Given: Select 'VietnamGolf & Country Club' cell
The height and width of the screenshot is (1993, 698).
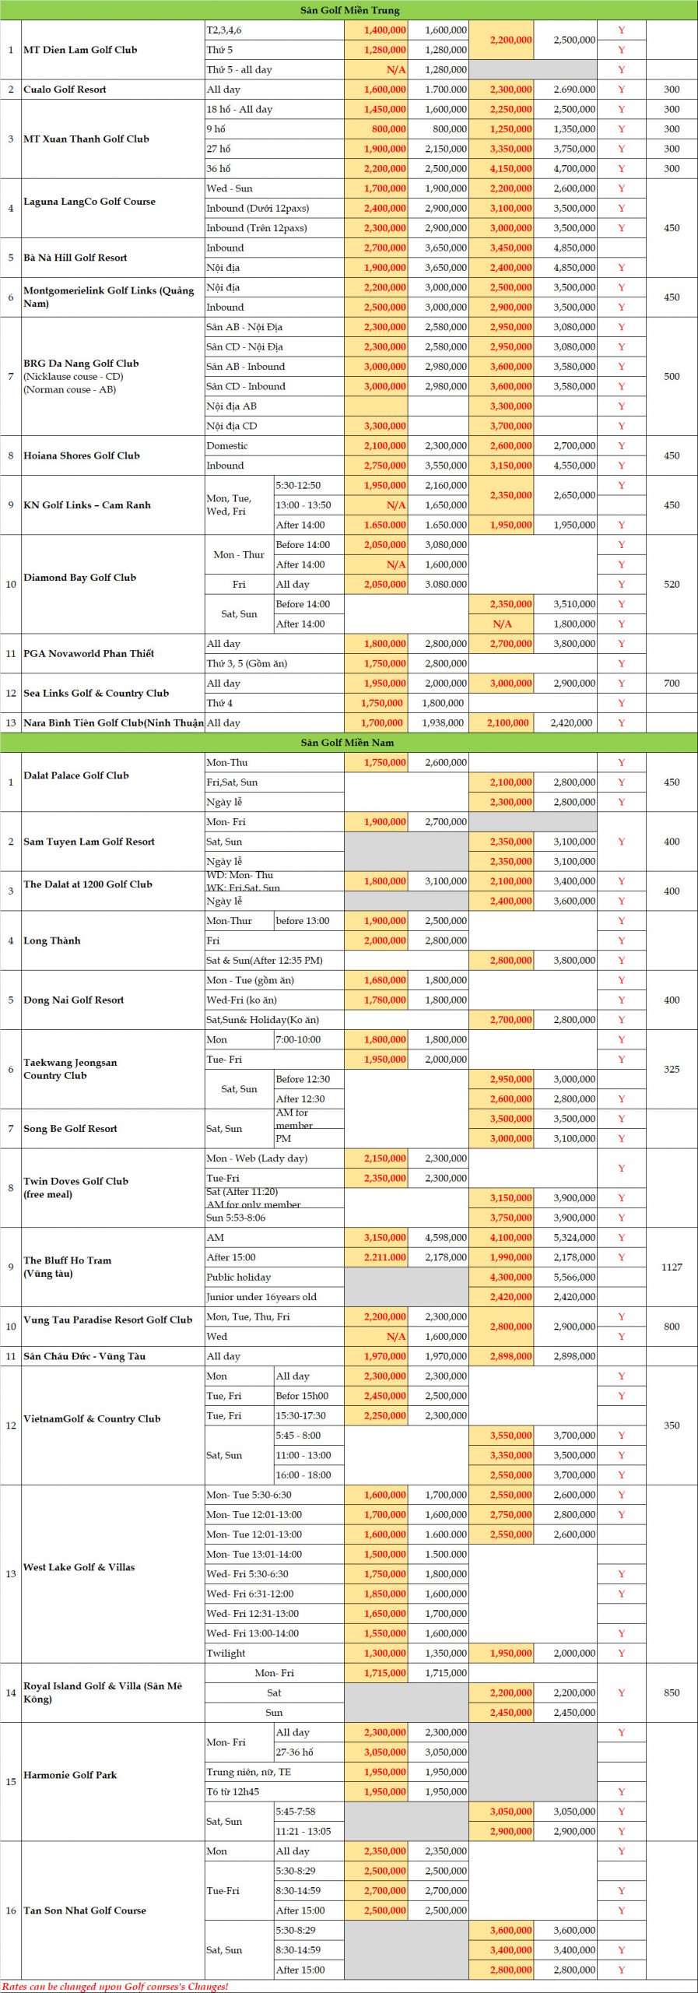Looking at the screenshot, I should point(113,1425).
